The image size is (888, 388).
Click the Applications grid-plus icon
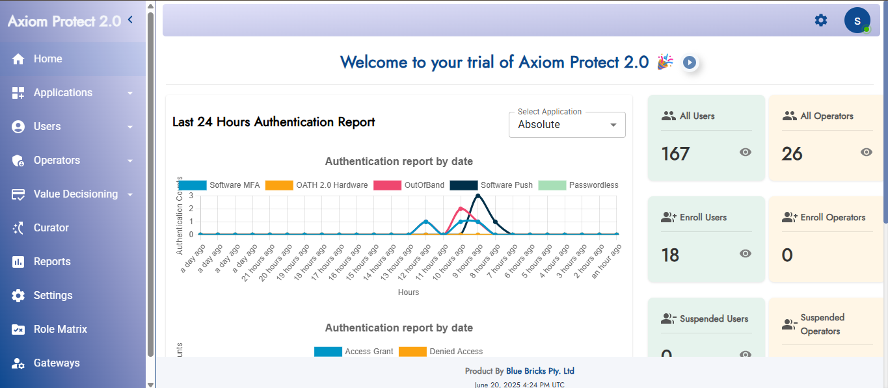coord(18,93)
